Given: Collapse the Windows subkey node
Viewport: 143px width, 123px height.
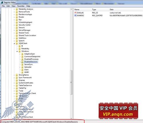Looking at the screenshot, I should tap(17, 51).
